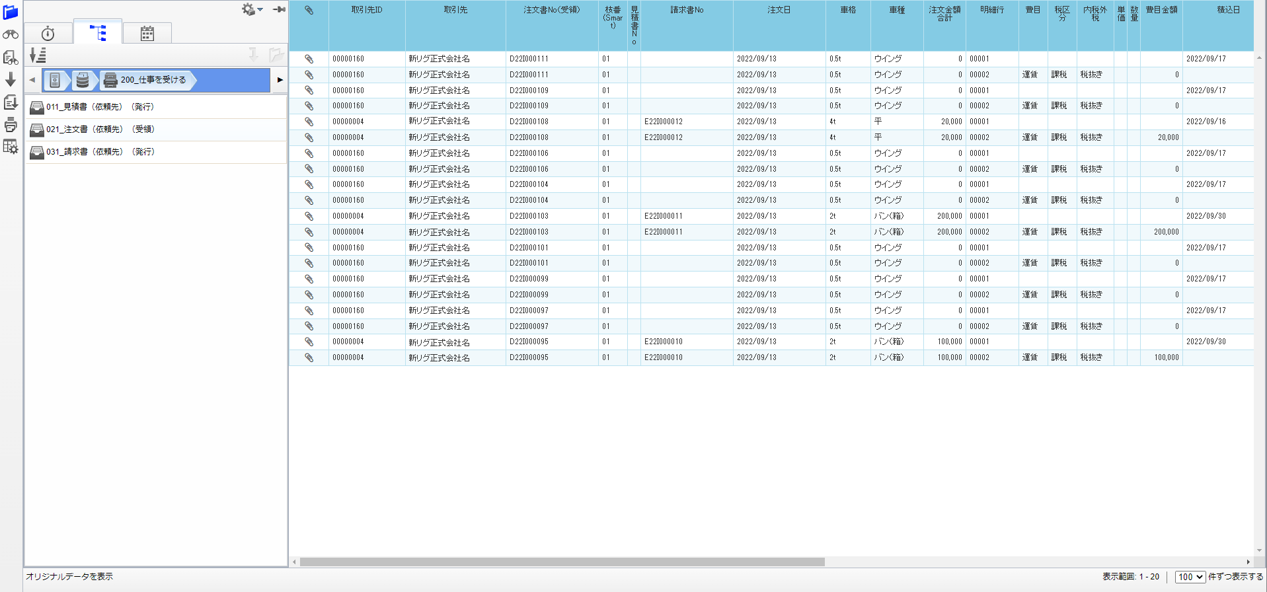Click the server breadcrumb icon
The height and width of the screenshot is (592, 1267).
55,81
